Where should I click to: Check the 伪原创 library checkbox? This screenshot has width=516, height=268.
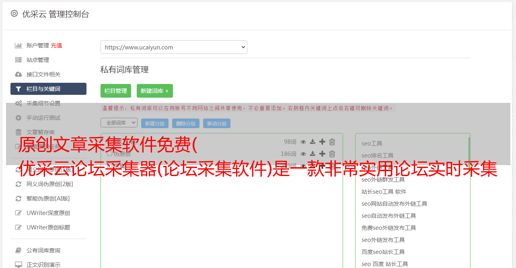click(x=109, y=153)
